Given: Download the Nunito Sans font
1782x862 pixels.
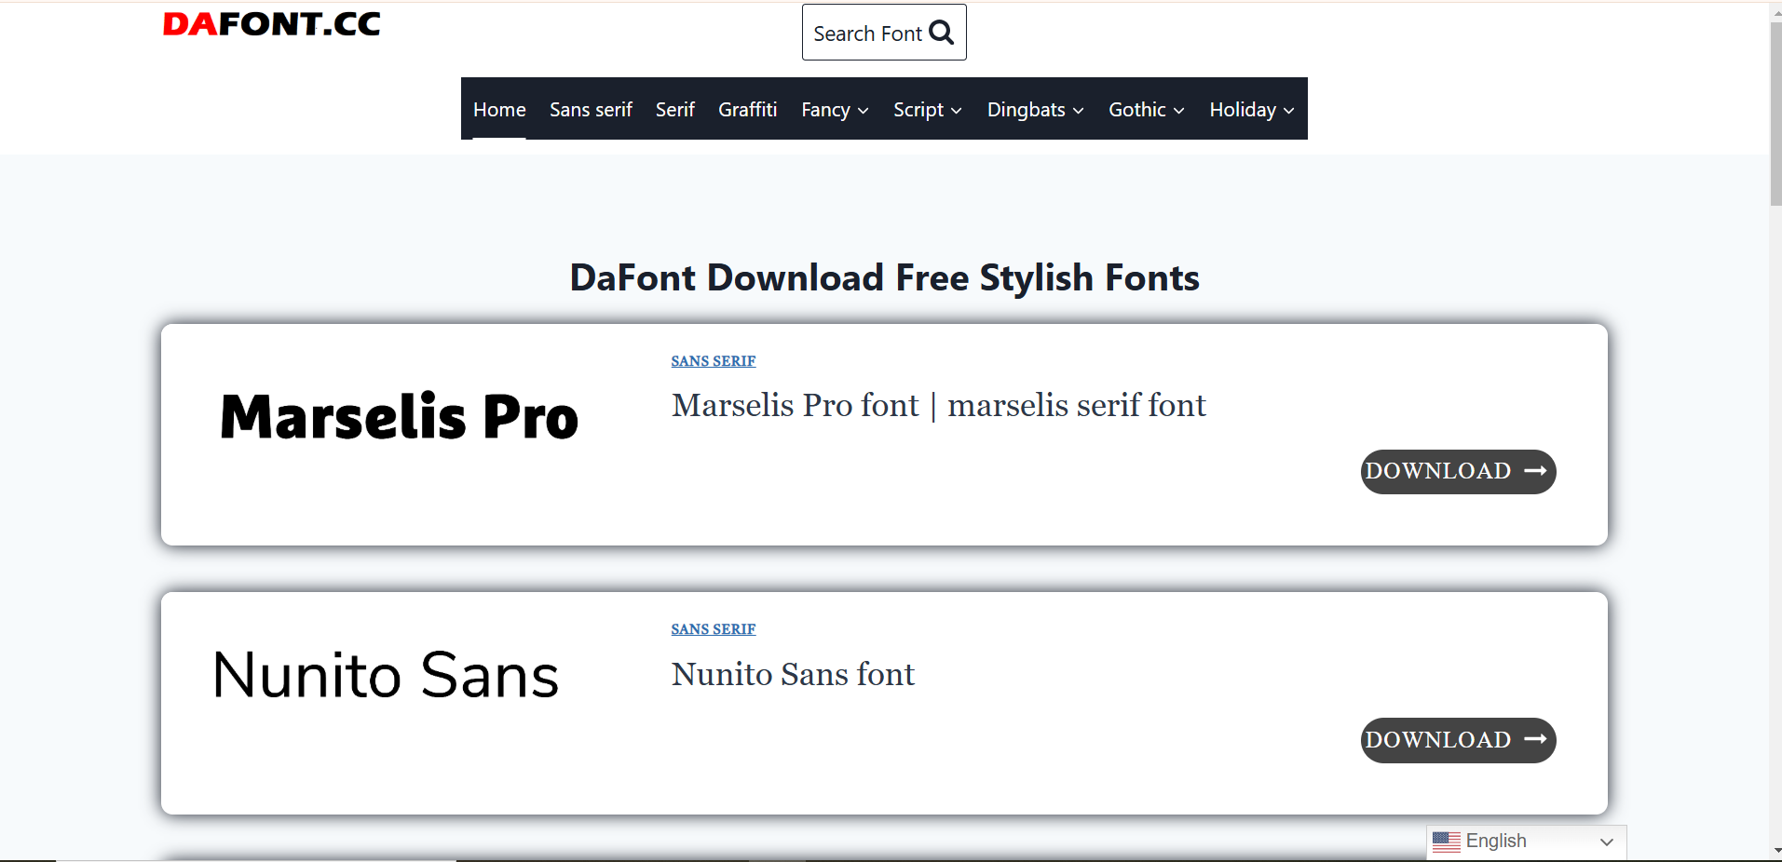Looking at the screenshot, I should point(1458,740).
